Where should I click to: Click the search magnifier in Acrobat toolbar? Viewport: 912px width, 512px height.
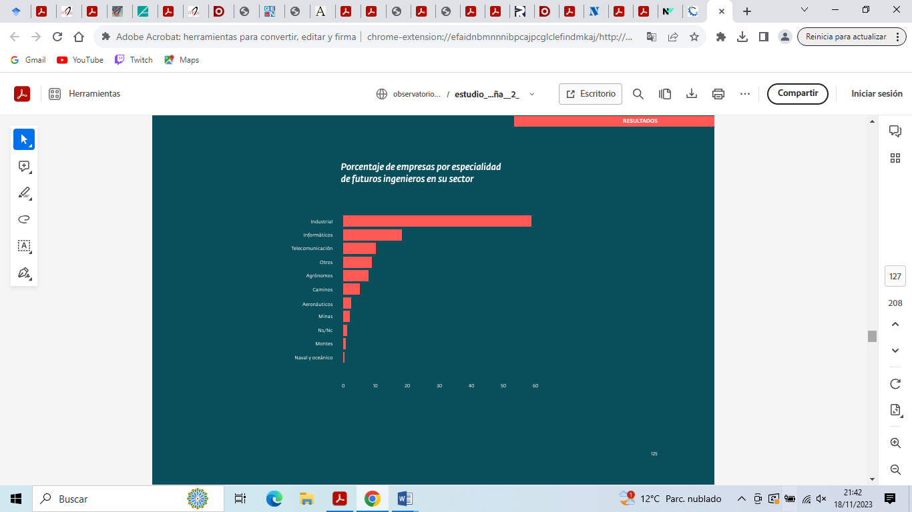638,94
